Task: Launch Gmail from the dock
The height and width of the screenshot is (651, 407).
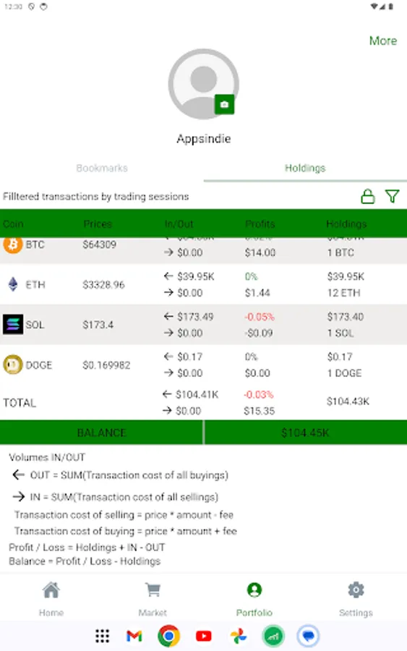Action: click(x=134, y=636)
